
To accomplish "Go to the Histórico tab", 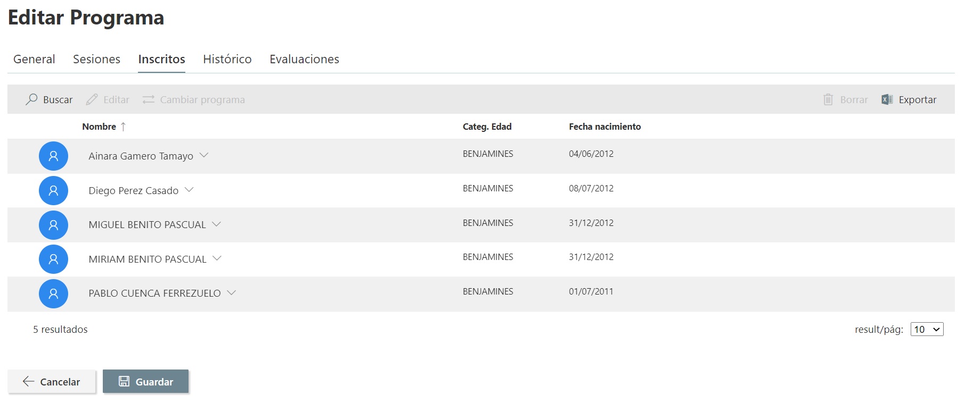I will tap(227, 59).
